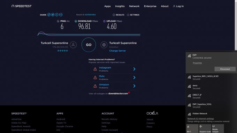Click the deniz network signal icon
The height and width of the screenshot is (133, 237).
pos(189,87)
